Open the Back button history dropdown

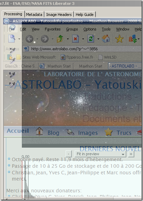(37, 39)
